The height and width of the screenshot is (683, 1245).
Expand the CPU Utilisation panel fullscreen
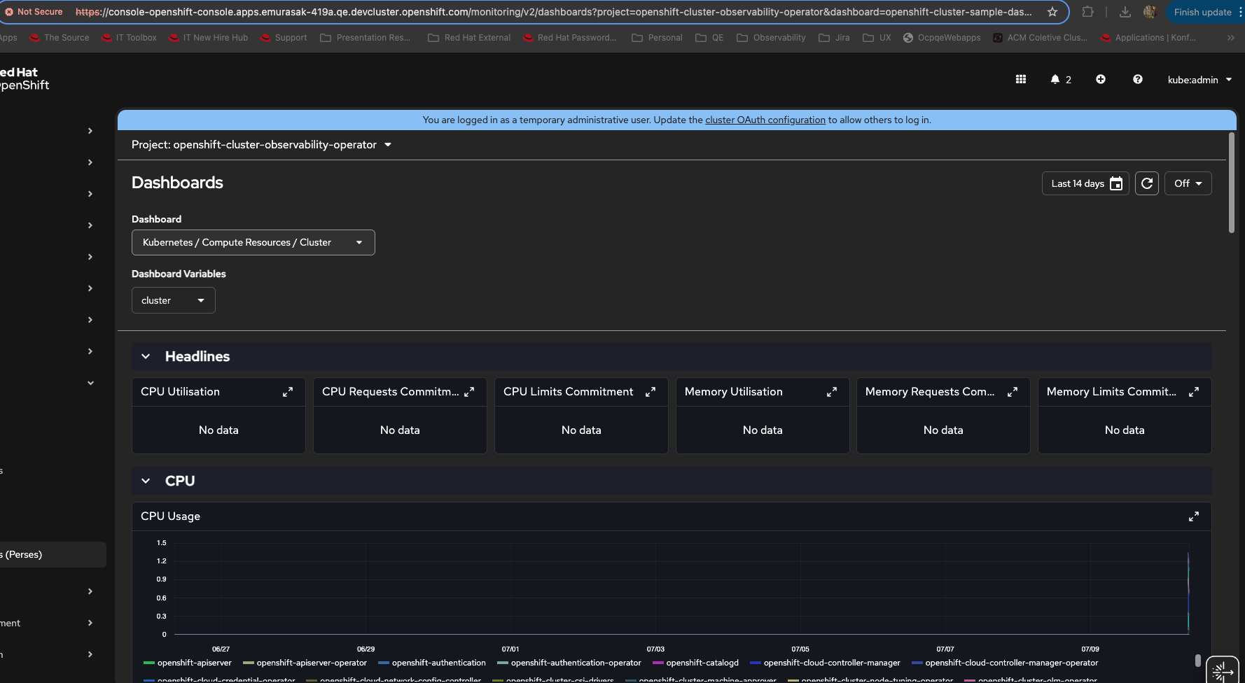click(x=287, y=393)
